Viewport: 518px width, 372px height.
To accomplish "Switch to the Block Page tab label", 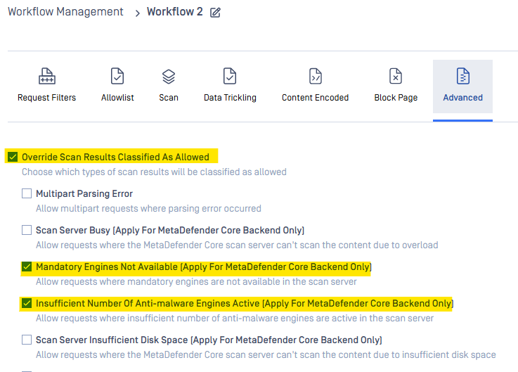I will pos(396,98).
